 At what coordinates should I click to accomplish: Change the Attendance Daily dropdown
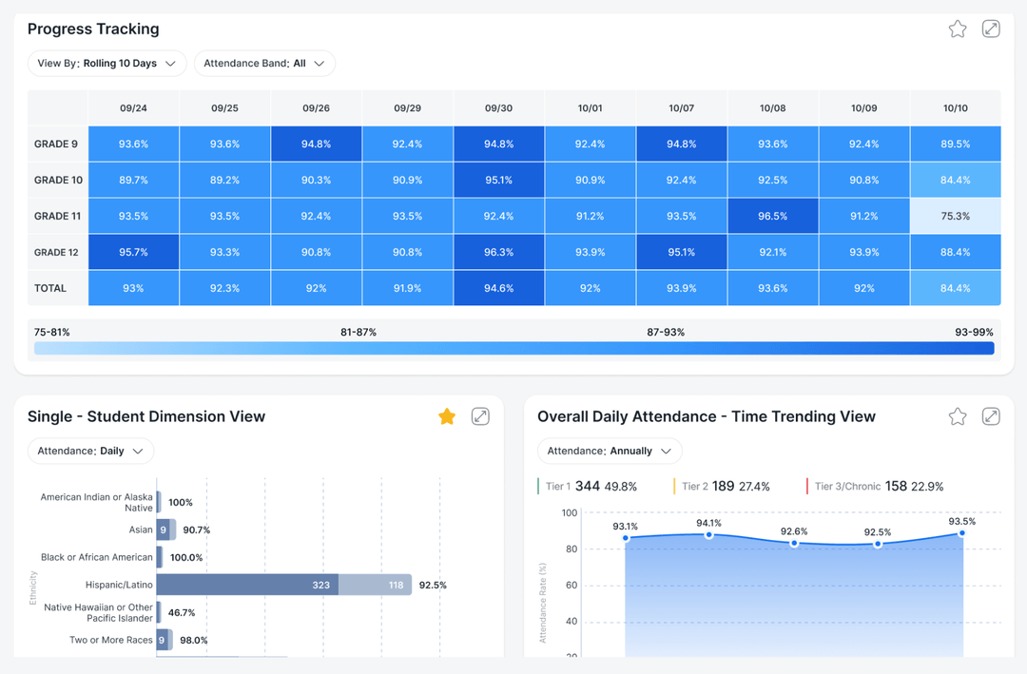90,451
